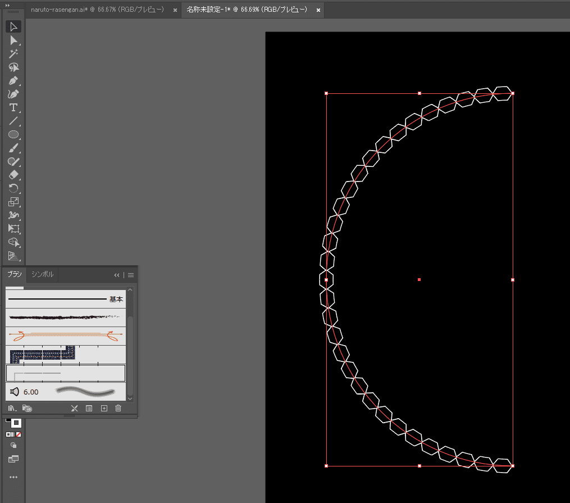Select the Ellipse tool
Viewport: 570px width, 503px height.
pyautogui.click(x=13, y=134)
